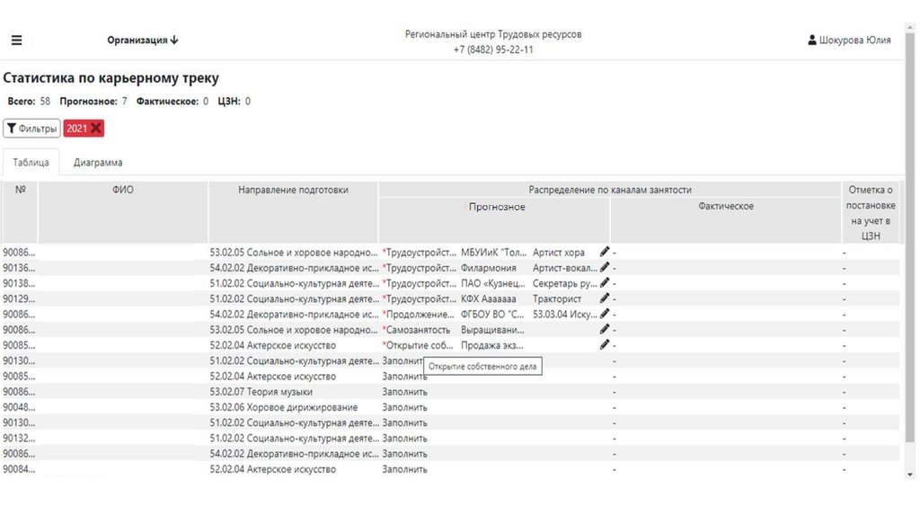Click the ФИО column header
The width and height of the screenshot is (920, 516).
pyautogui.click(x=123, y=190)
